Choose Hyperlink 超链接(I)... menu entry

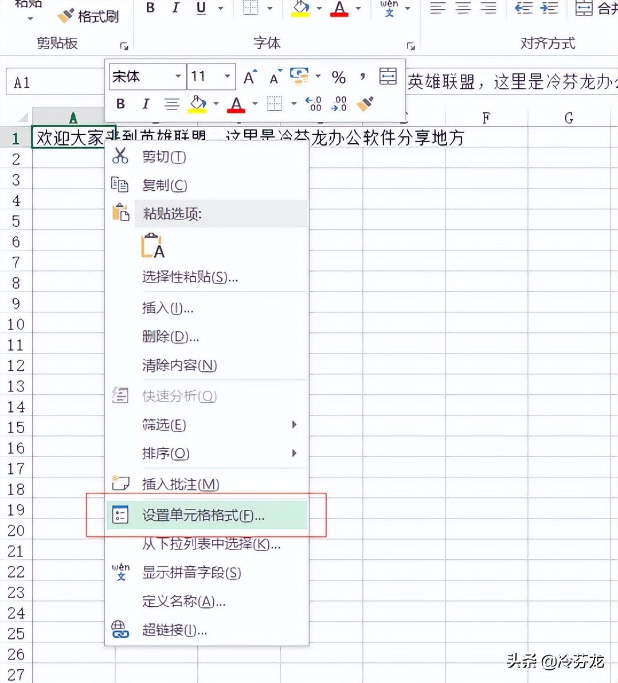(207, 630)
